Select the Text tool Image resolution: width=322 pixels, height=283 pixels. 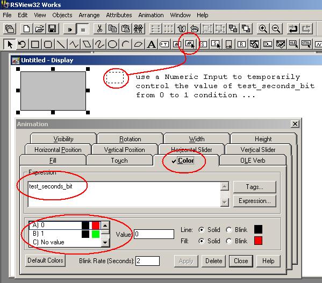(x=152, y=44)
